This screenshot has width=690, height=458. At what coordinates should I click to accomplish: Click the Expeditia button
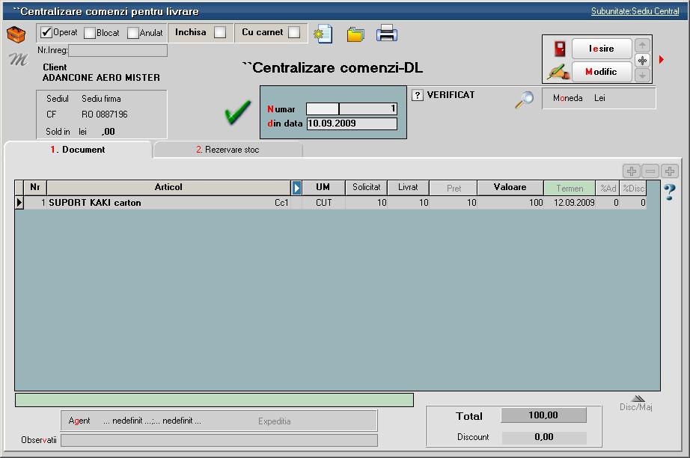pyautogui.click(x=274, y=421)
